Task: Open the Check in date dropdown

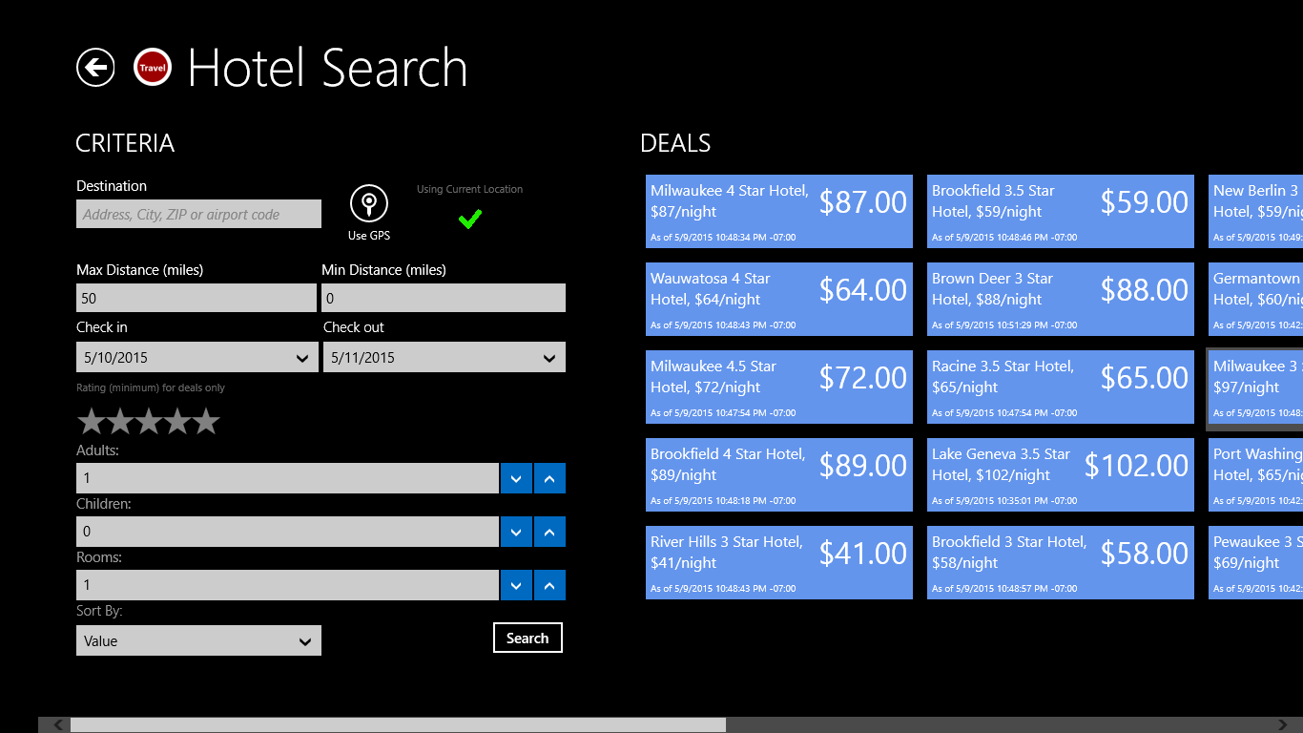Action: pyautogui.click(x=197, y=358)
